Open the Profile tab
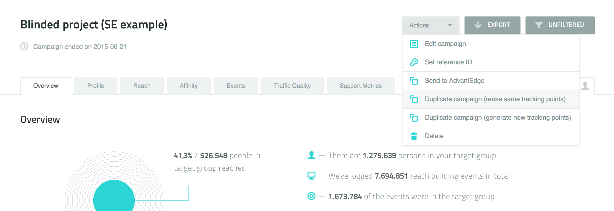The height and width of the screenshot is (211, 614). (x=96, y=86)
